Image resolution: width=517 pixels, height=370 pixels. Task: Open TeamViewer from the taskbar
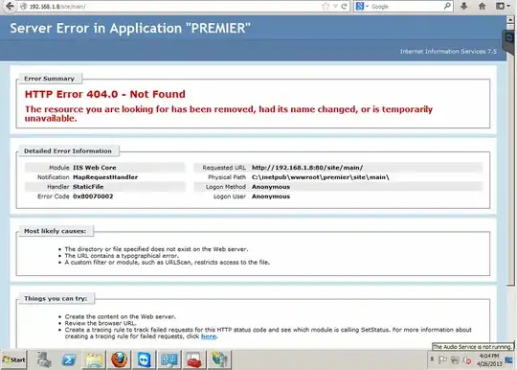144,359
